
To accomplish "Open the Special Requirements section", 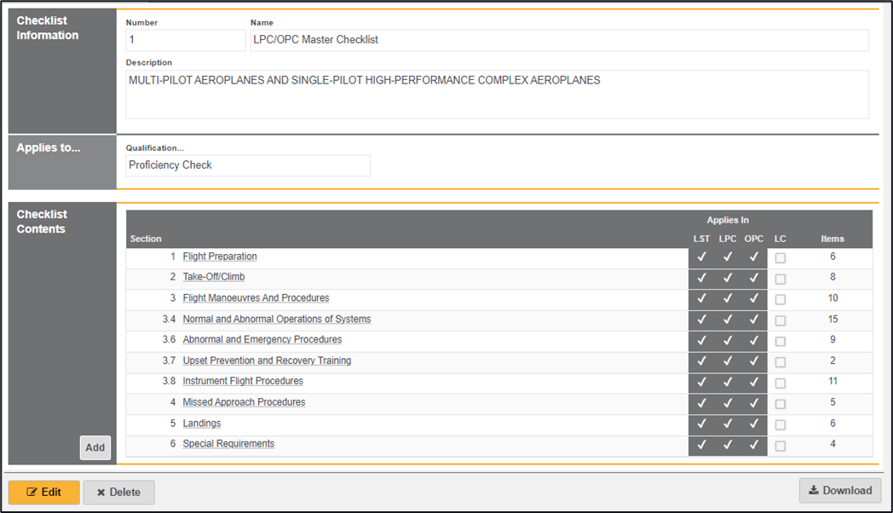I will coord(228,443).
